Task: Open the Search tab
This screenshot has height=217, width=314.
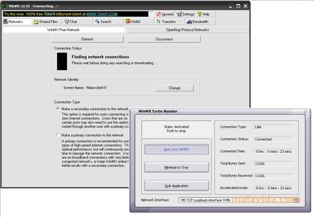Action: (x=108, y=22)
